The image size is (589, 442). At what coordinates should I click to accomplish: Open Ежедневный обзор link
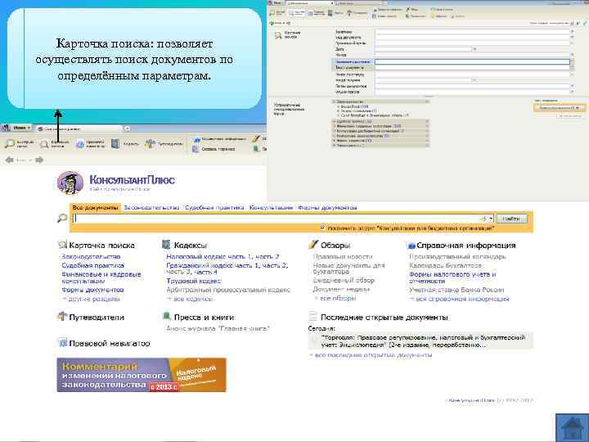[344, 281]
